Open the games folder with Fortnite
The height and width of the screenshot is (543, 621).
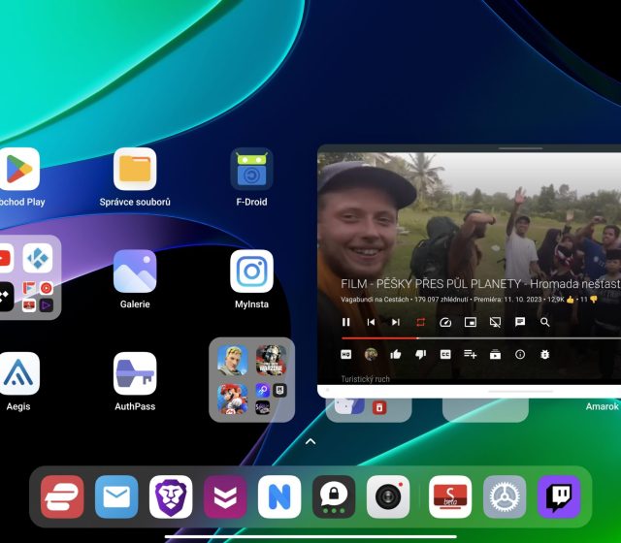tap(252, 379)
